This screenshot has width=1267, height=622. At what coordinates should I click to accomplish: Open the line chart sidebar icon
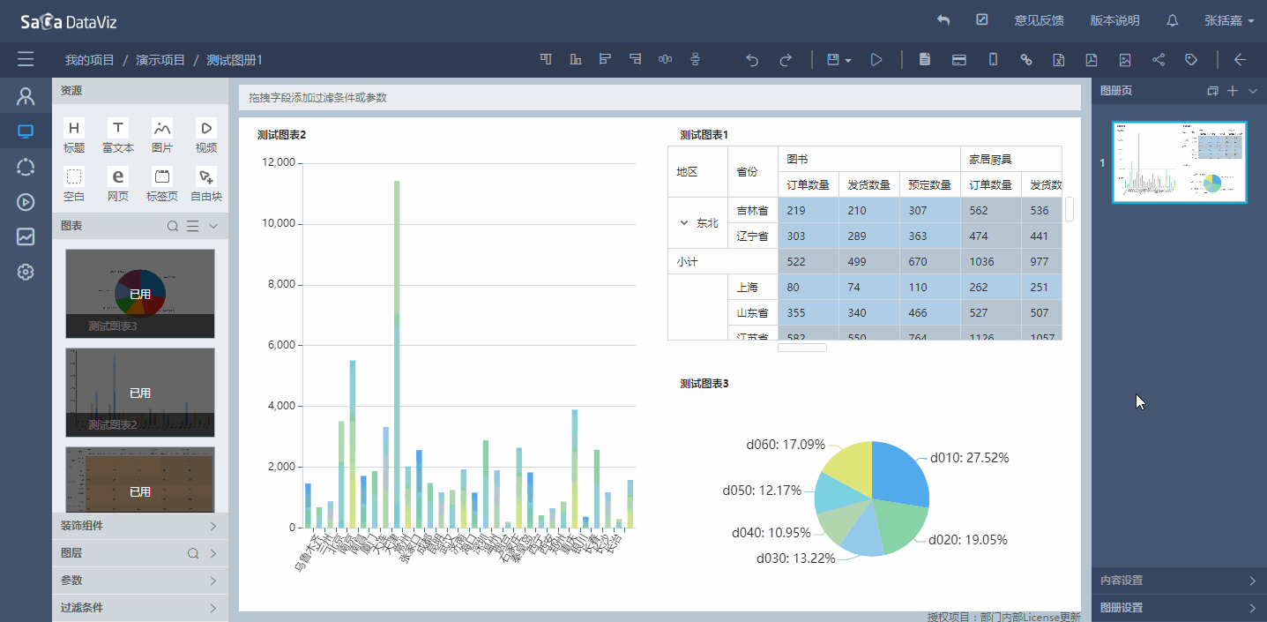(26, 236)
